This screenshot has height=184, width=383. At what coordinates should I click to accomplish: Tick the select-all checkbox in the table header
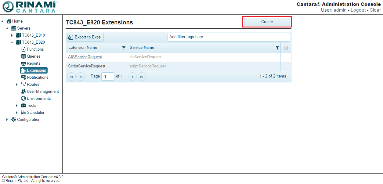pyautogui.click(x=286, y=48)
